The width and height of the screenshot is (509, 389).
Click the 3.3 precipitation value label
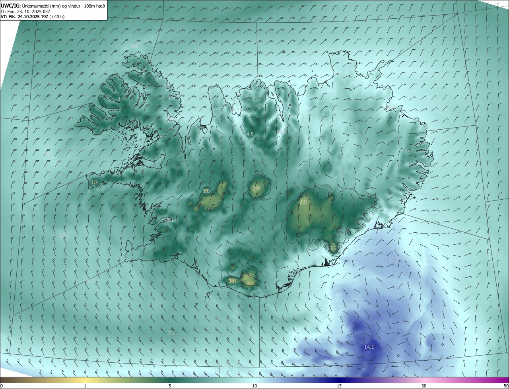coord(333,249)
